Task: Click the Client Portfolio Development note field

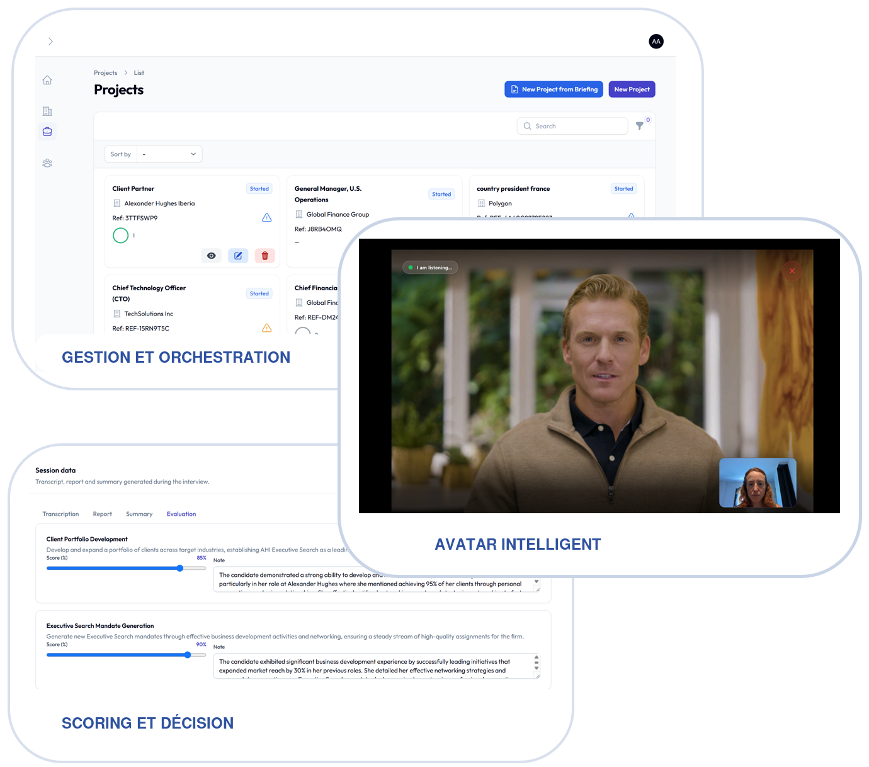Action: [x=377, y=580]
